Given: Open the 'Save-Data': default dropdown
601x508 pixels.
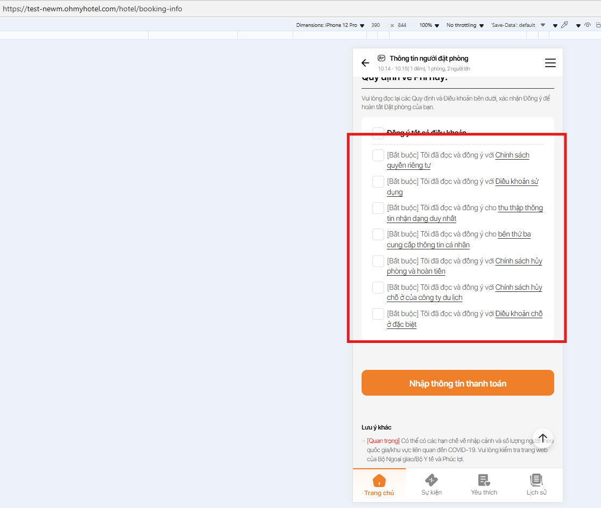Looking at the screenshot, I should [x=518, y=25].
